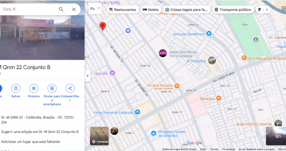Filter map by Hotéis

(x=150, y=10)
